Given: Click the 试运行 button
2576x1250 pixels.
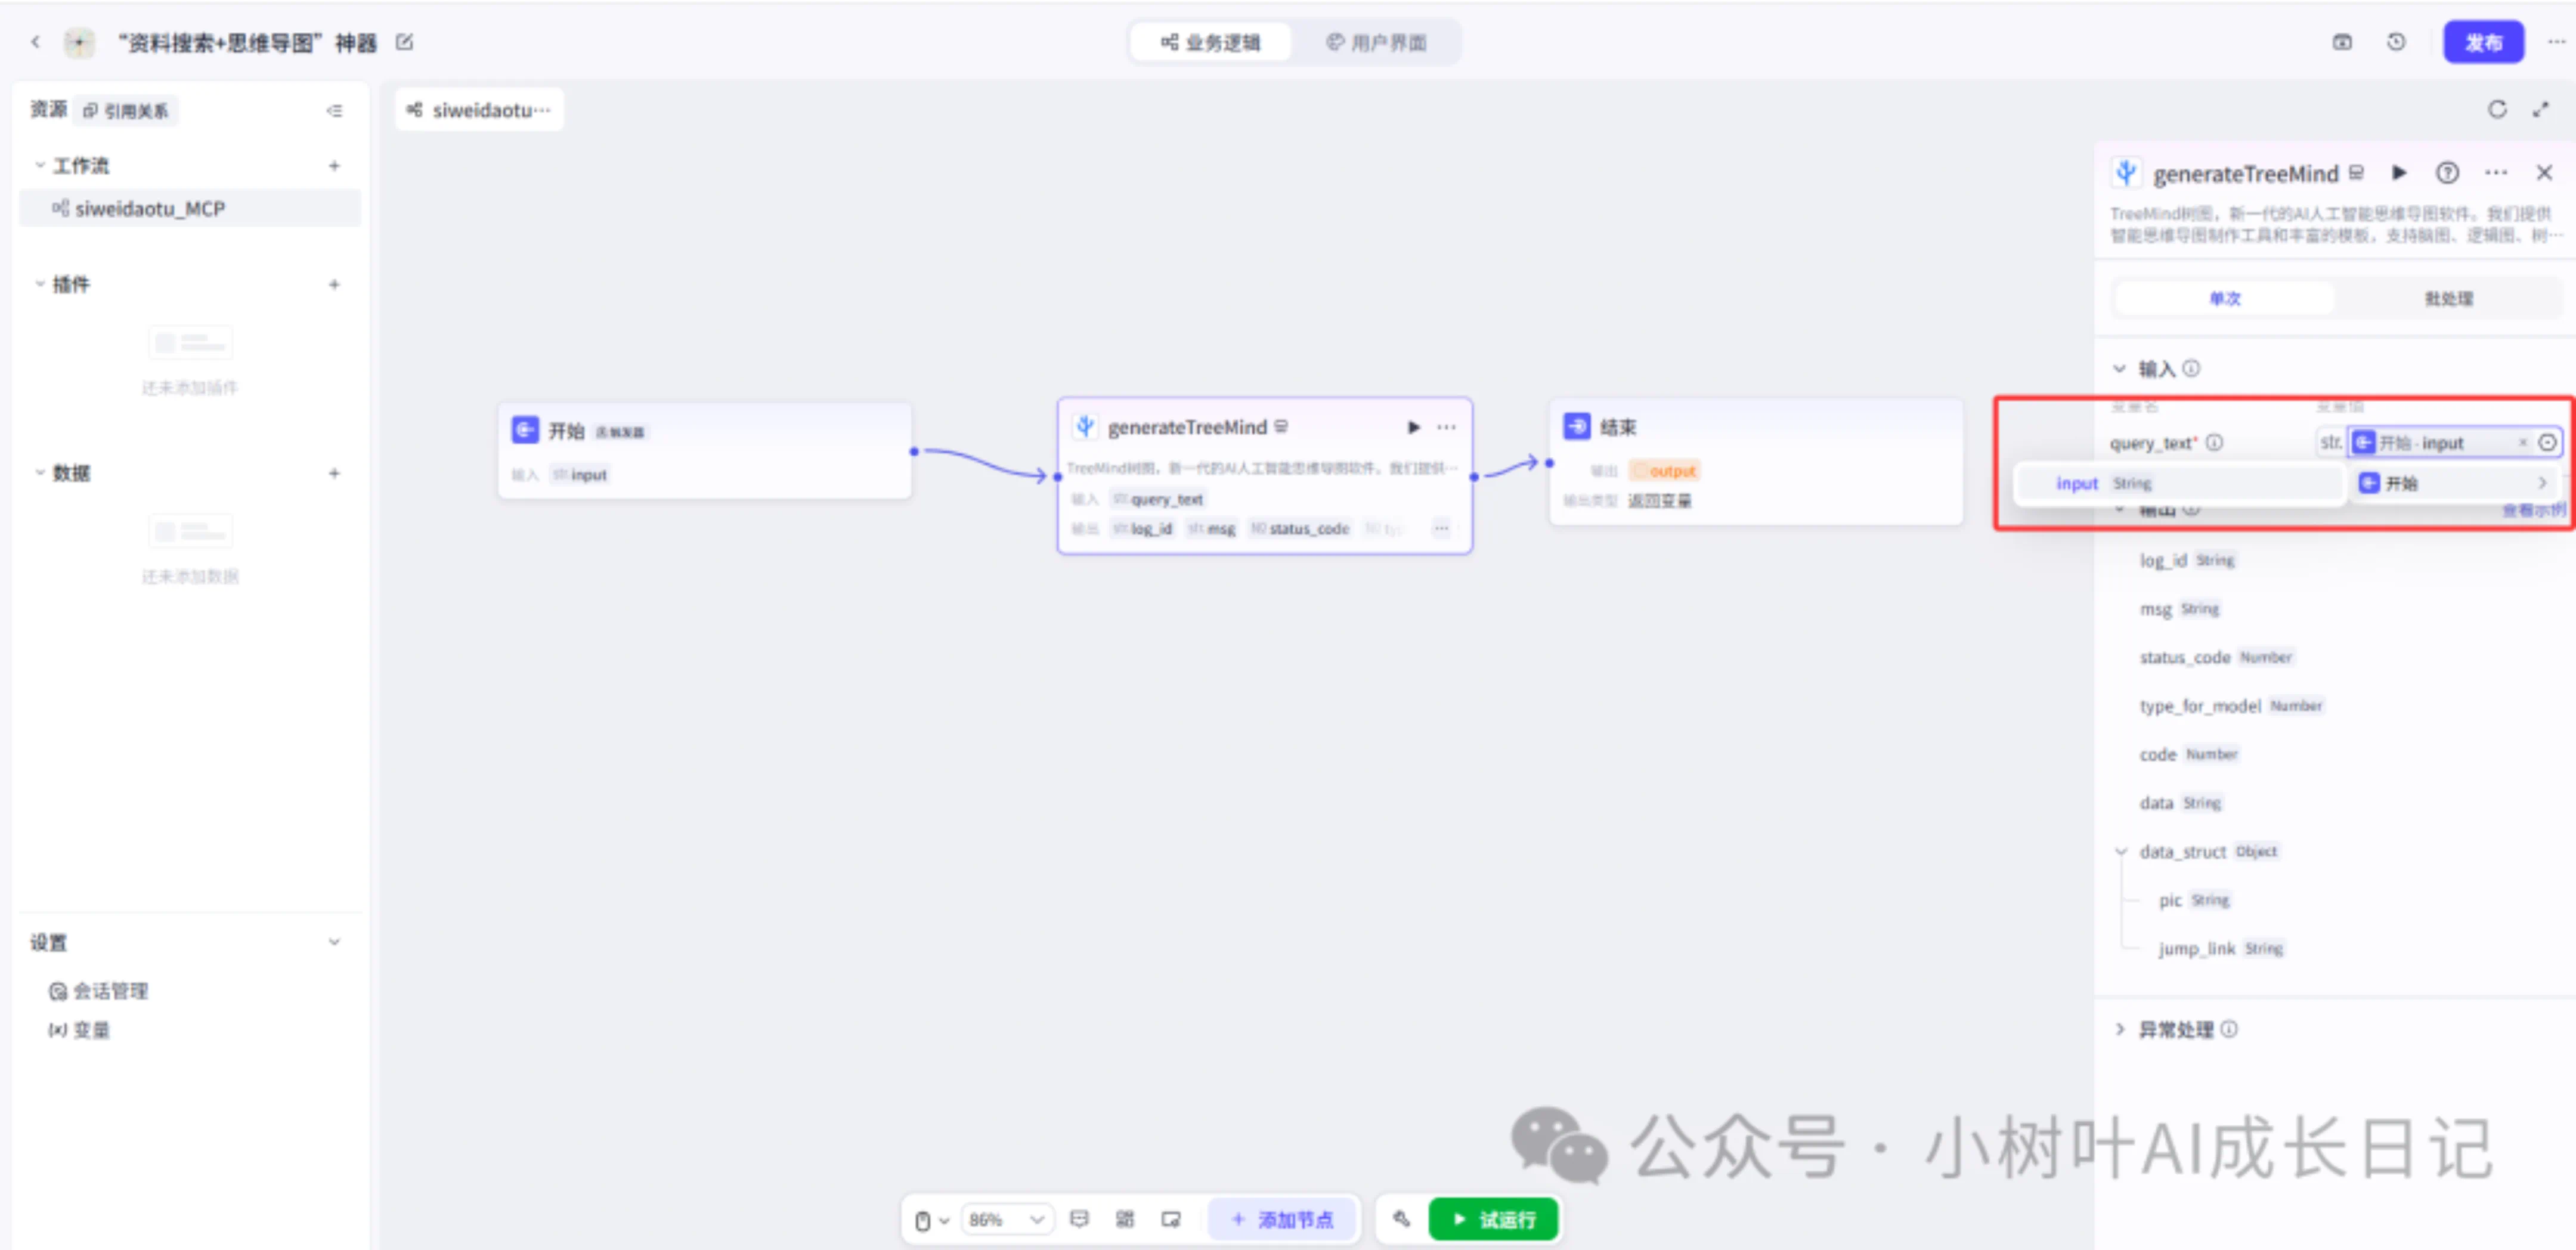Looking at the screenshot, I should pyautogui.click(x=1493, y=1219).
